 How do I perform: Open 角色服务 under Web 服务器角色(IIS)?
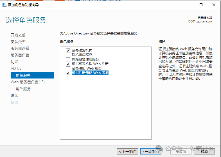pyautogui.click(x=23, y=89)
